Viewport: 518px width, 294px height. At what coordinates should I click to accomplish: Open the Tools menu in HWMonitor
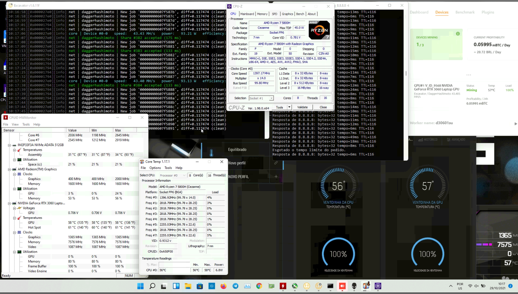26,125
